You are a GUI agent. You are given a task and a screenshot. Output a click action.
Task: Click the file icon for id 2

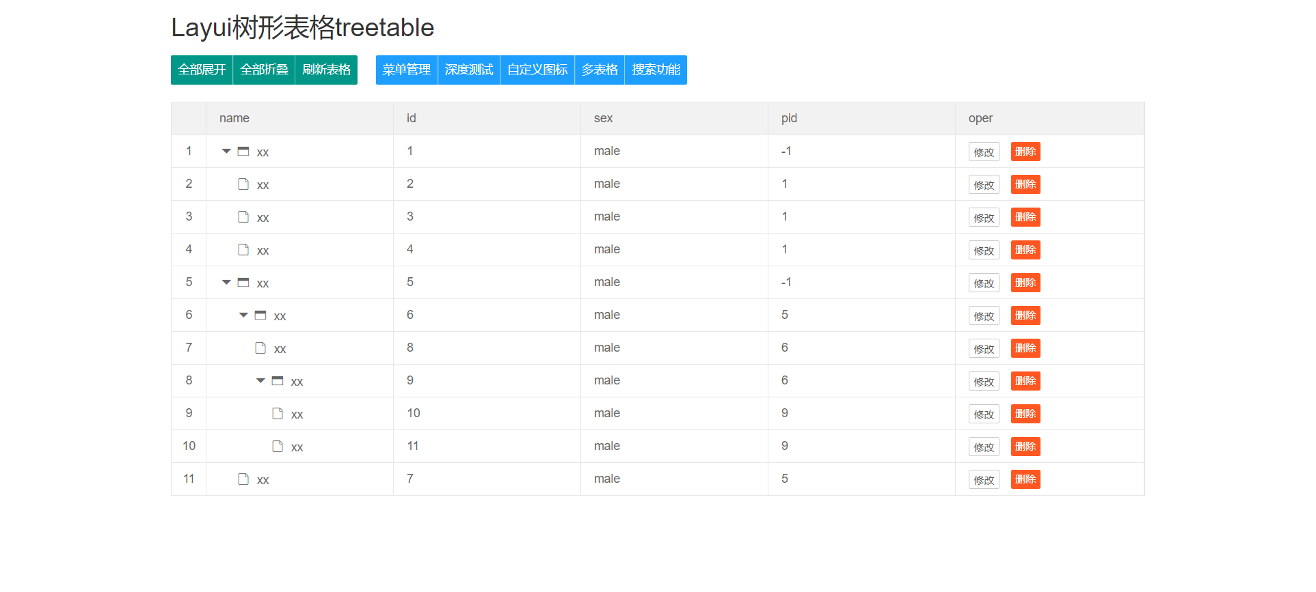coord(243,184)
